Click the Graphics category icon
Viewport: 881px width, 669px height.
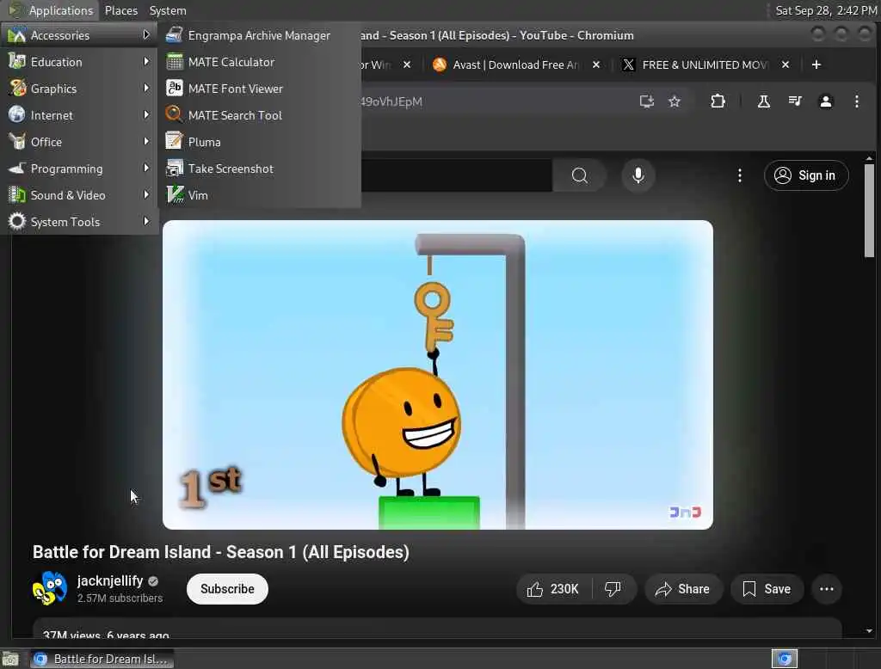(17, 89)
